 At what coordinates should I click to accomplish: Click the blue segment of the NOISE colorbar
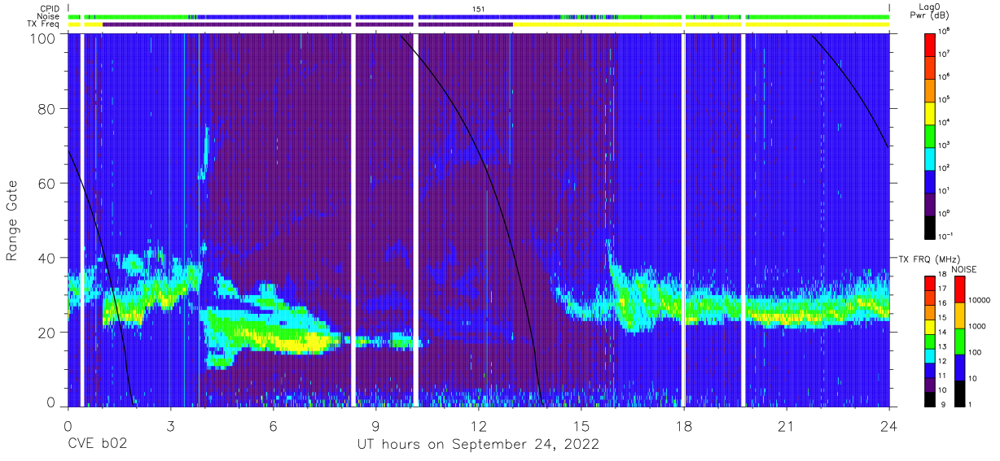click(958, 367)
